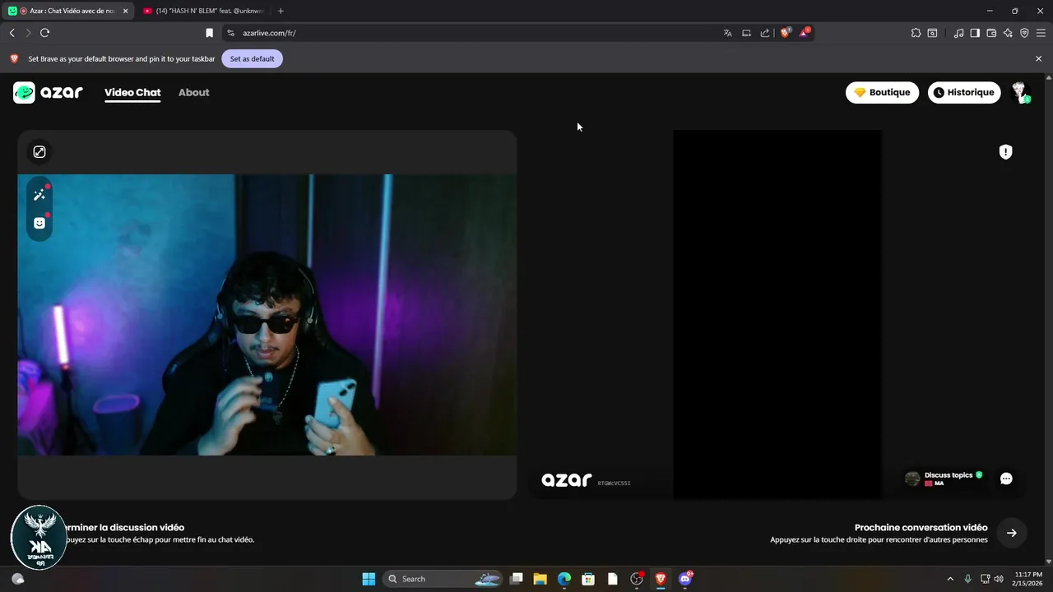Click the taskbar Search box

pos(443,579)
